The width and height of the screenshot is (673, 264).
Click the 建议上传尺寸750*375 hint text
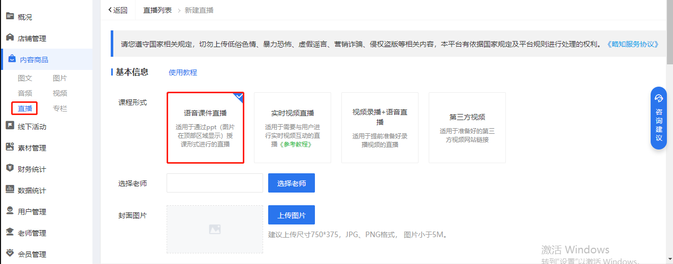(358, 235)
